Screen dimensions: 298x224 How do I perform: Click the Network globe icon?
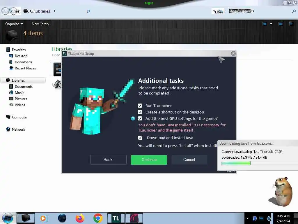tap(8, 129)
